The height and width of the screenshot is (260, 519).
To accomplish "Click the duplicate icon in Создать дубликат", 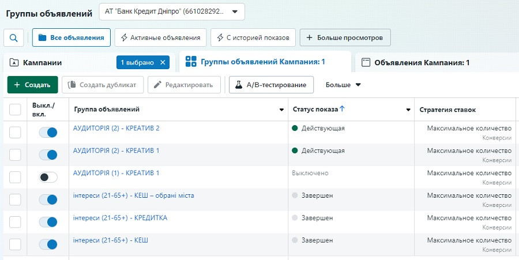I will 72,85.
